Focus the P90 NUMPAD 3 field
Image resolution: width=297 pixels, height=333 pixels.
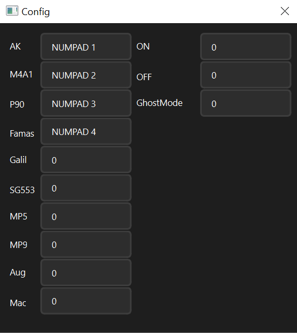tap(86, 103)
